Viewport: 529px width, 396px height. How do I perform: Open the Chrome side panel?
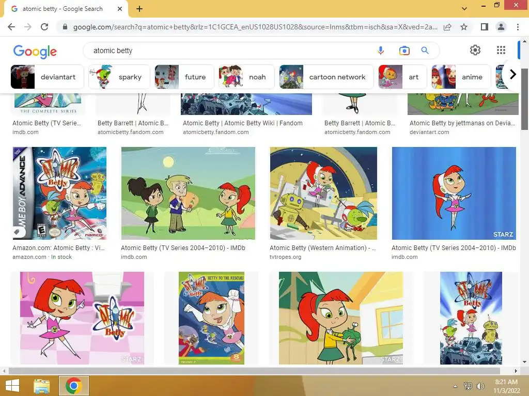(x=485, y=27)
